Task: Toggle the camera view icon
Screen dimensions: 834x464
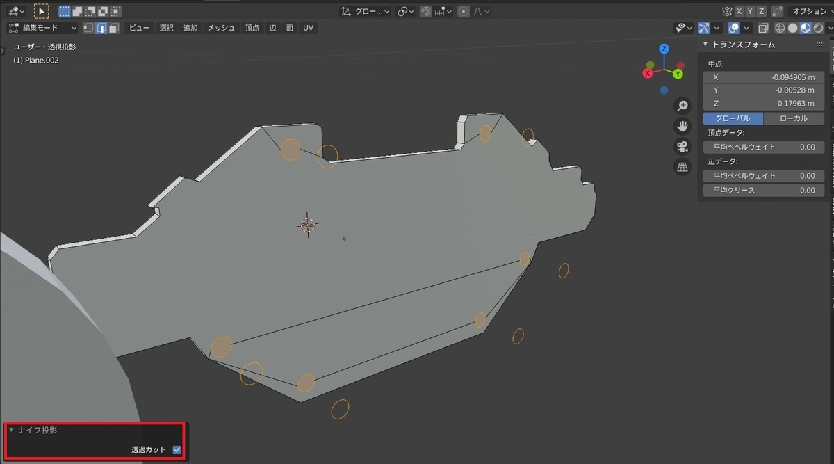Action: tap(682, 146)
